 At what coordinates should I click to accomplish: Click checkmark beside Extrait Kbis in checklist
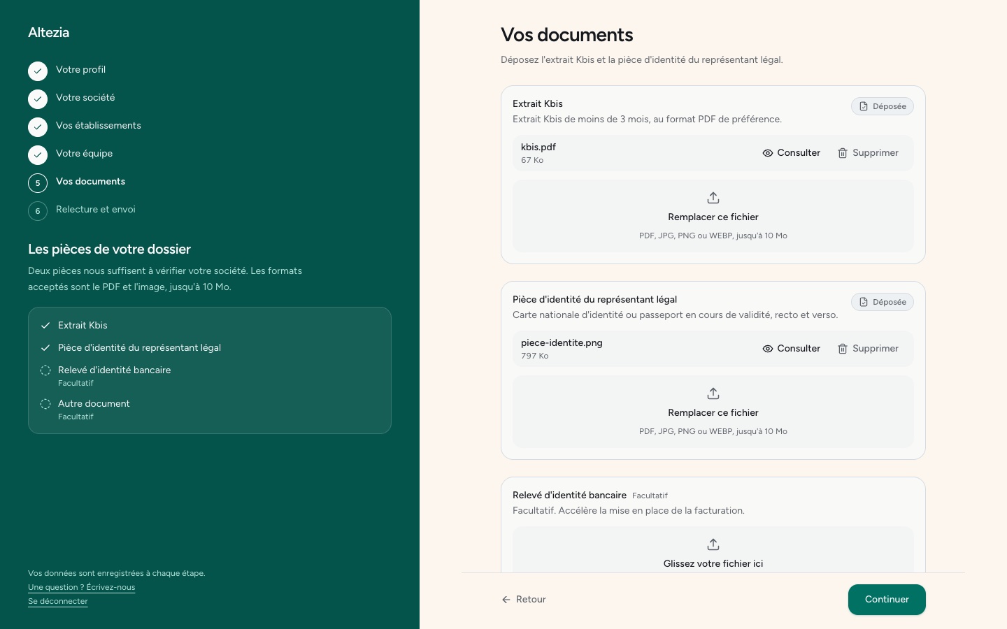pos(45,326)
